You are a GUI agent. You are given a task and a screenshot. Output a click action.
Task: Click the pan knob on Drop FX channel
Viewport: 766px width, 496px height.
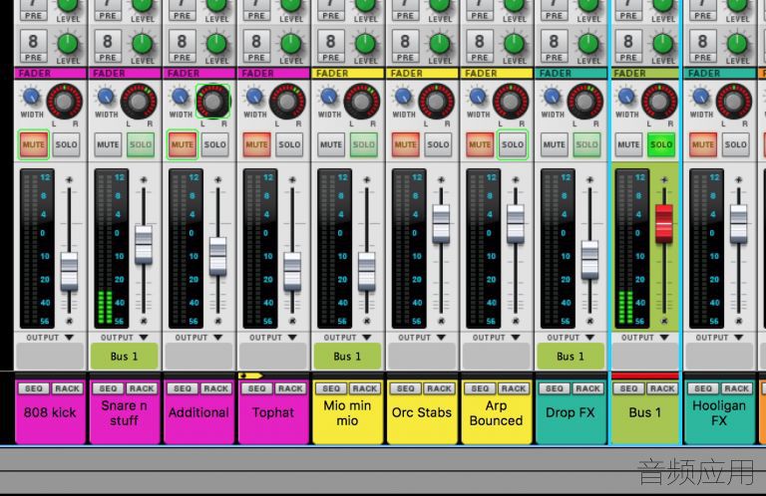coord(584,102)
